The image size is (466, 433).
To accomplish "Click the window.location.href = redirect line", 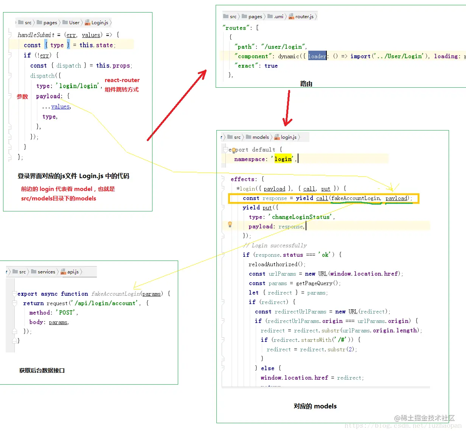I will tap(312, 378).
